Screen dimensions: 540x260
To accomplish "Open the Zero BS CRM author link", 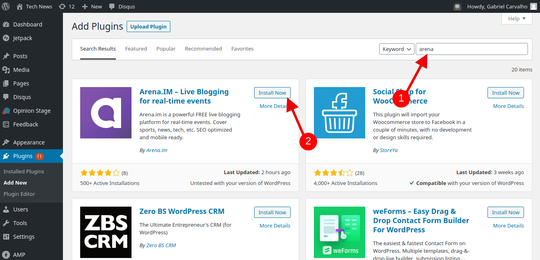I will pos(161,246).
